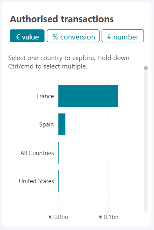
Task: Switch to % conversion view
Action: coord(73,36)
